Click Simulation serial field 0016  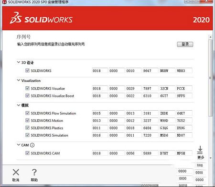point(100,135)
